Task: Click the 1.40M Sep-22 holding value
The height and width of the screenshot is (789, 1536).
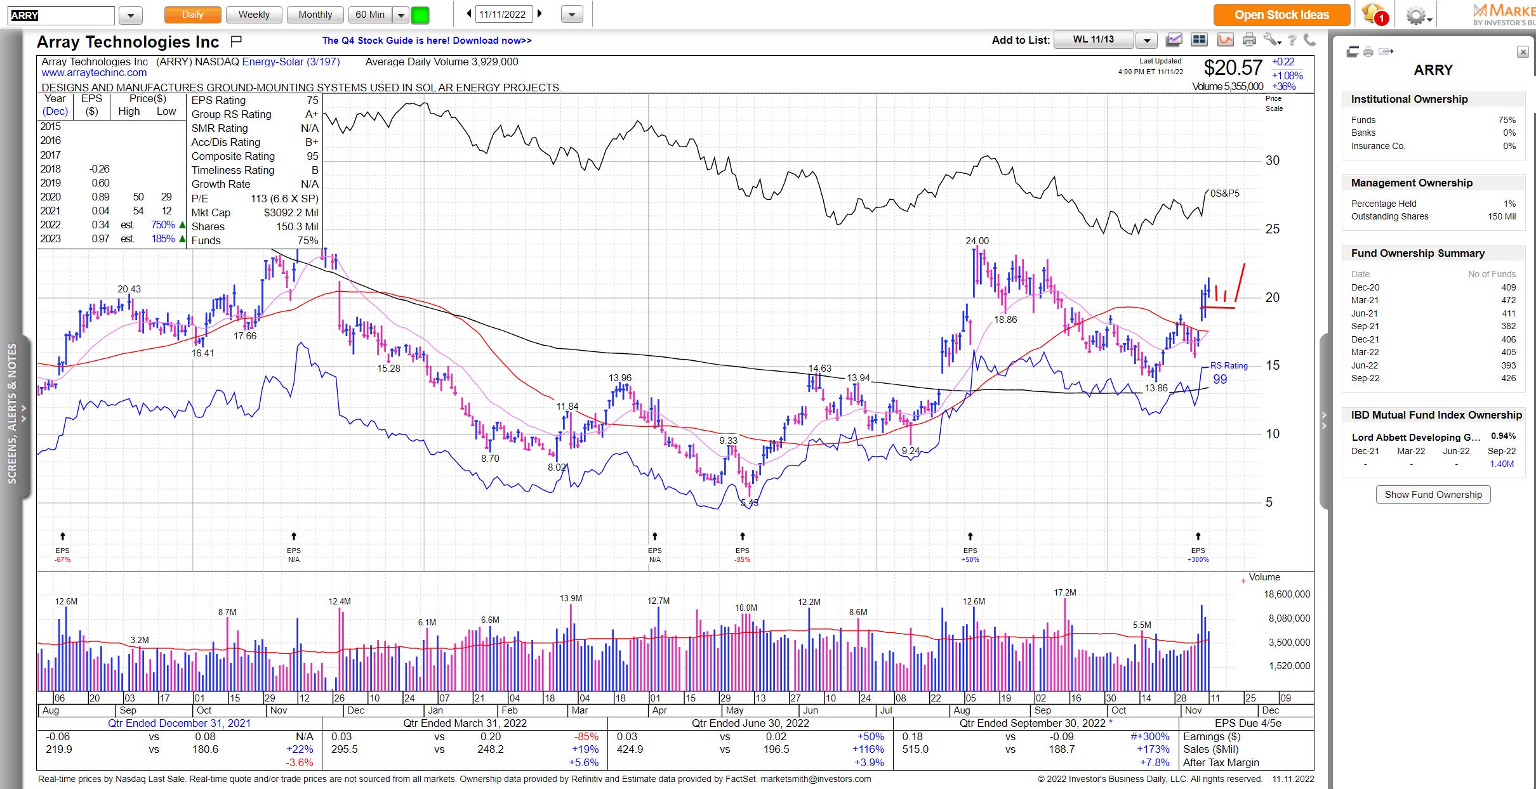Action: [1502, 464]
